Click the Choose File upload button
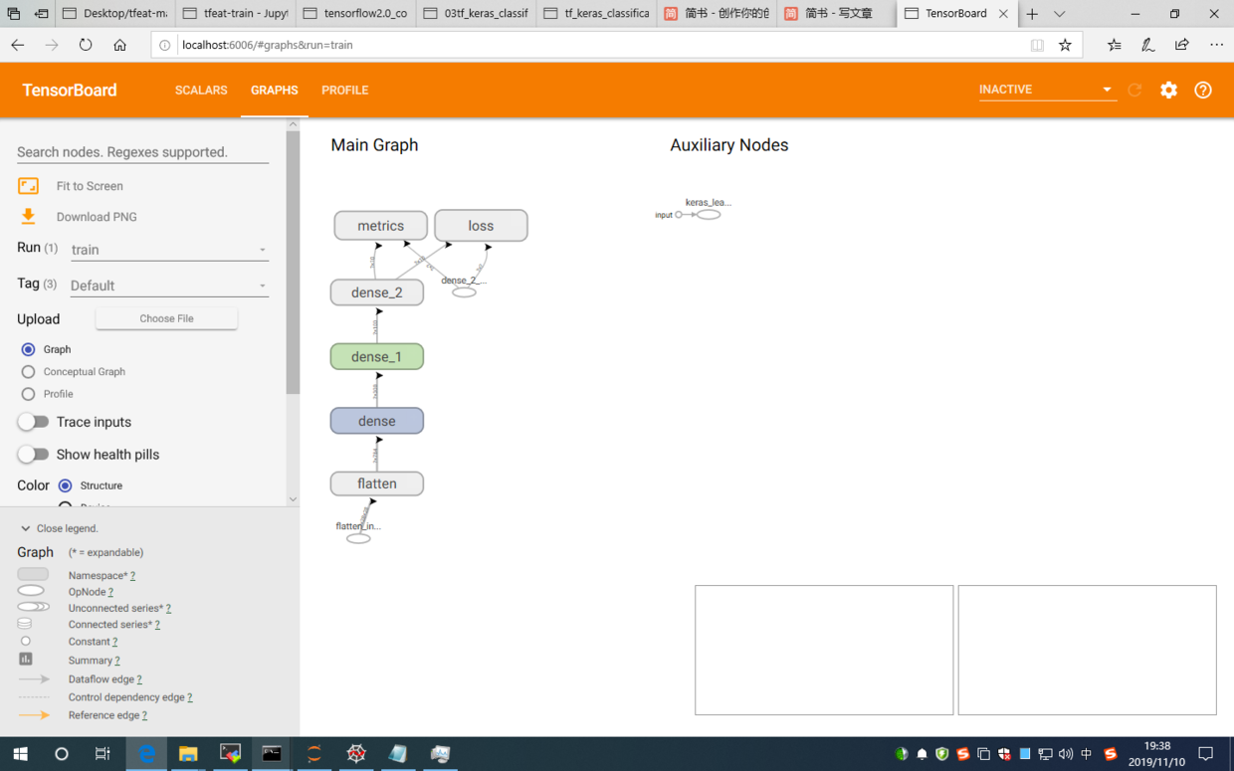 pos(166,318)
